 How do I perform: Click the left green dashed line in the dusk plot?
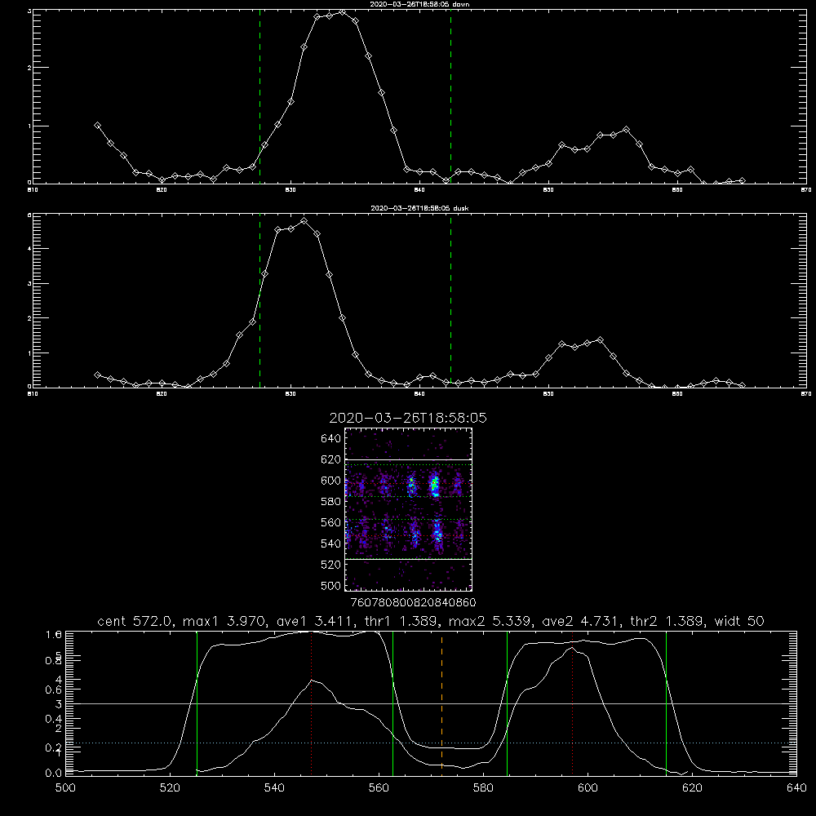click(259, 302)
